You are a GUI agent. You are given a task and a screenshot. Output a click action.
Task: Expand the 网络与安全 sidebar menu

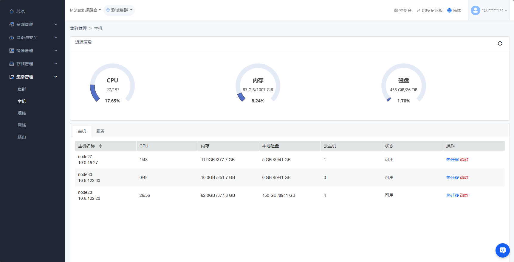pos(32,38)
